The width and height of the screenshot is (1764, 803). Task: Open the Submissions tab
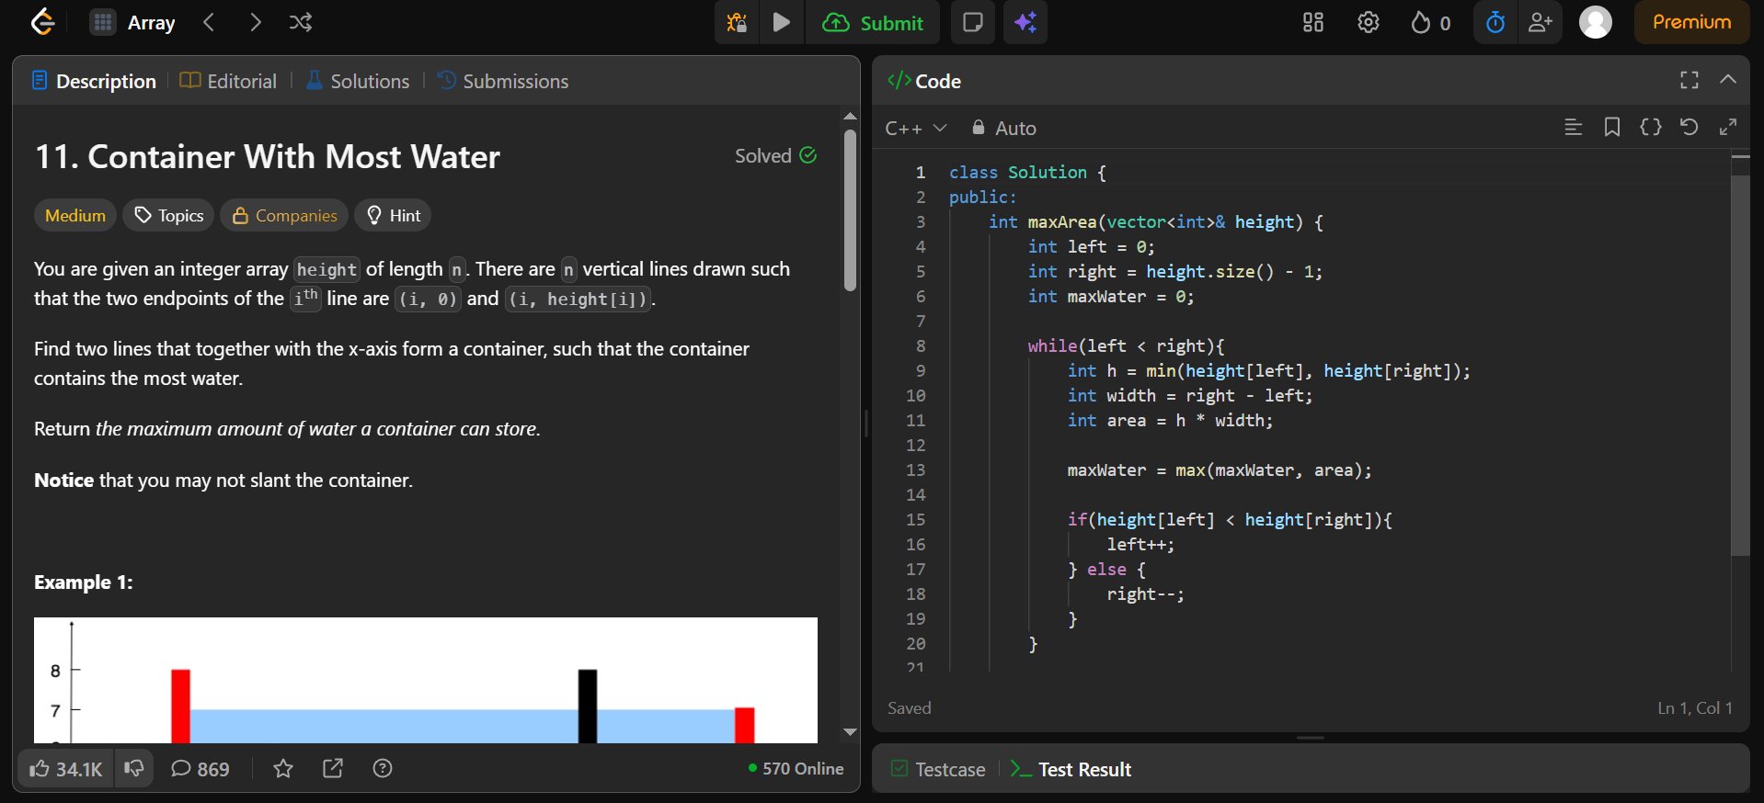tap(503, 81)
